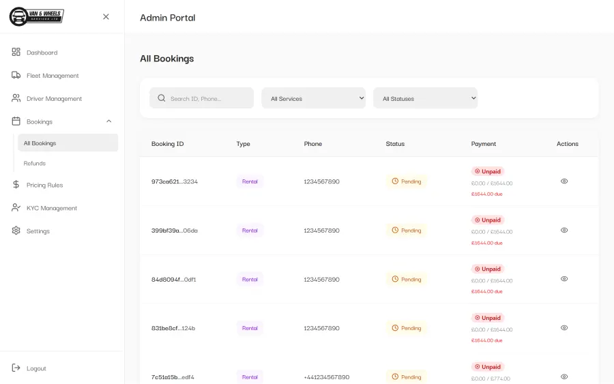This screenshot has width=614, height=384.
Task: Click the Driver Management people icon
Action: pos(16,98)
